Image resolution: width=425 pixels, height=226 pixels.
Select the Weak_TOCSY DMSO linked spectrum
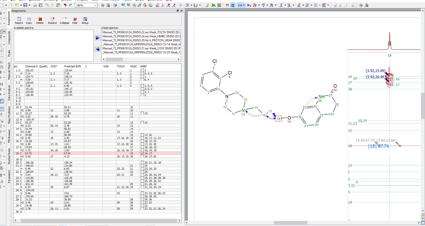point(141,32)
